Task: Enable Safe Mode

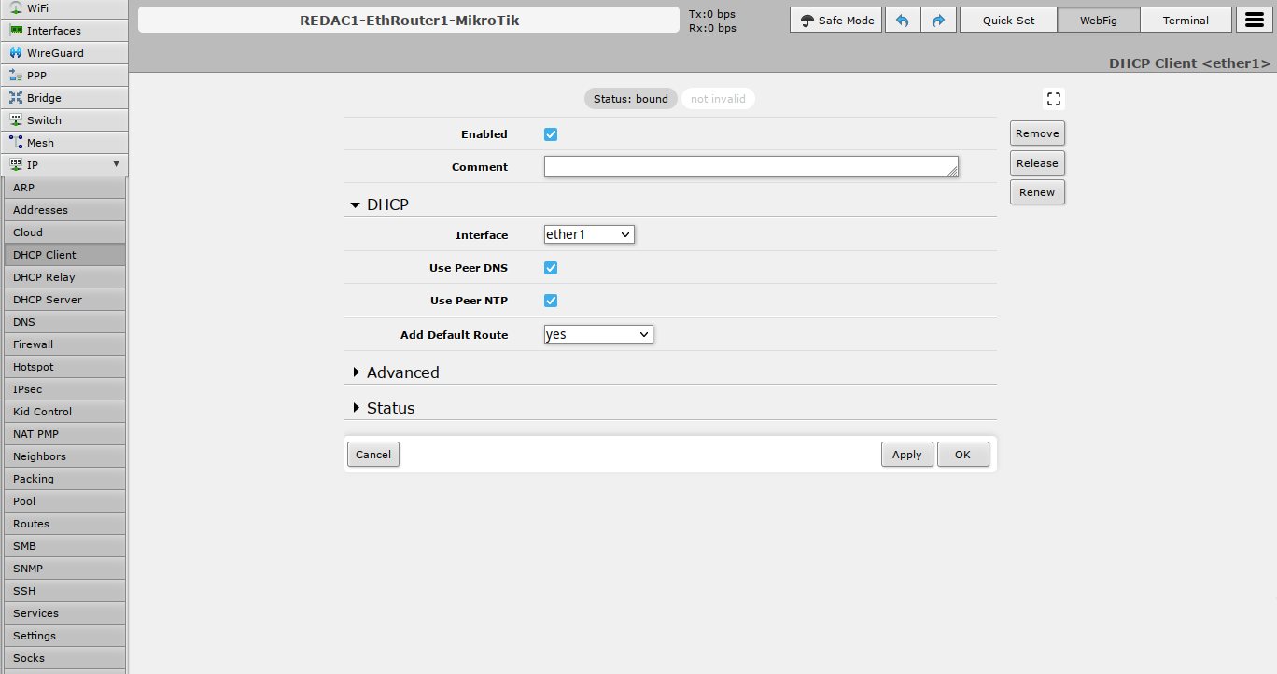Action: click(836, 21)
